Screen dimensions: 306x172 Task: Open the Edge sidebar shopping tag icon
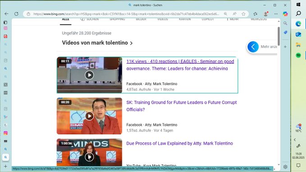point(285,32)
